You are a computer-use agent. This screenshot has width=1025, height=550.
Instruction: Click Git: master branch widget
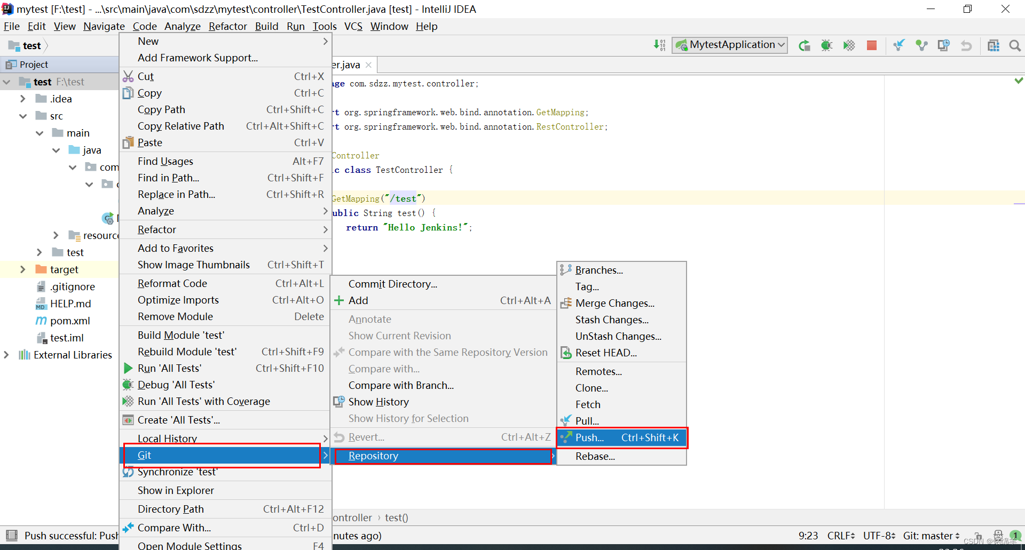(x=931, y=536)
